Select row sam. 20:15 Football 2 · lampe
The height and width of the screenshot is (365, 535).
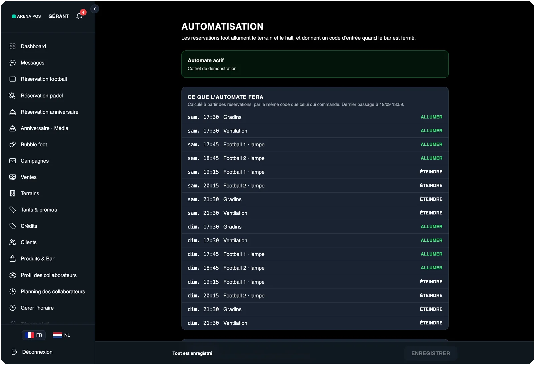pos(315,185)
